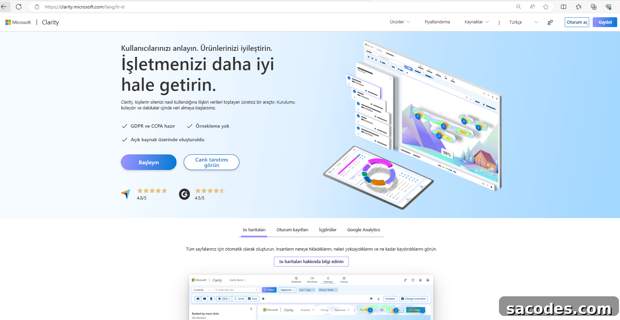620x320 pixels.
Task: Open Favorites list icon
Action: click(579, 7)
